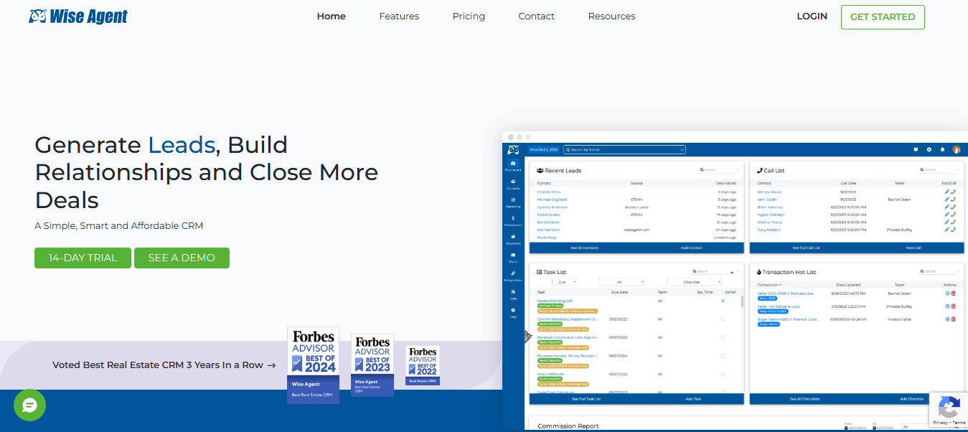Click the phone icon for Tony Robbins
This screenshot has width=968, height=432.
[954, 230]
